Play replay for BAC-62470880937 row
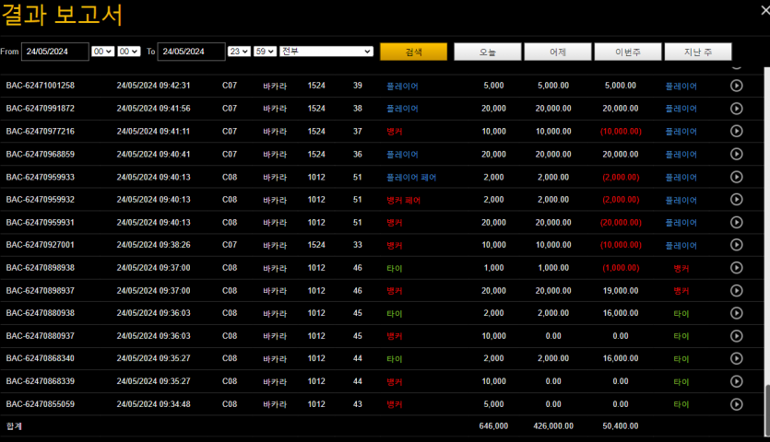The image size is (770, 442). click(x=736, y=336)
